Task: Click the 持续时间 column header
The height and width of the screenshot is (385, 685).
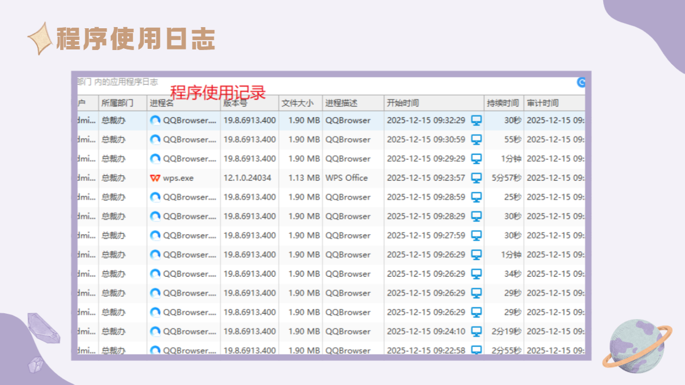Action: [504, 103]
